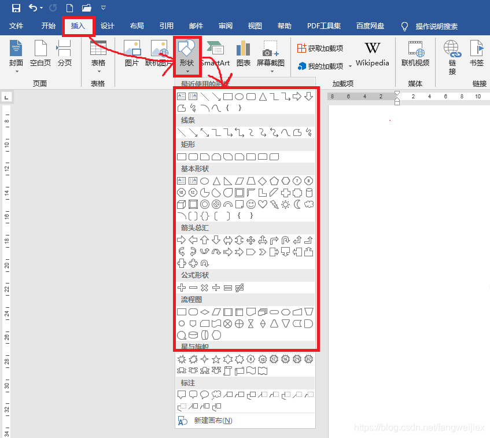
Task: Open the PDF工具集 tab
Action: tap(324, 26)
